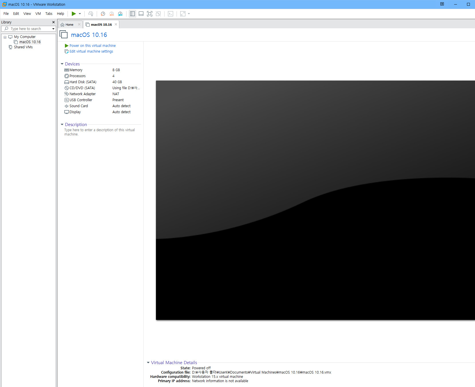Image resolution: width=475 pixels, height=387 pixels.
Task: Collapse the My Computer tree node
Action: pos(5,37)
